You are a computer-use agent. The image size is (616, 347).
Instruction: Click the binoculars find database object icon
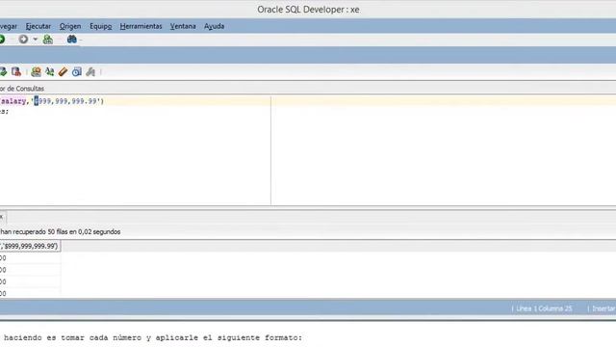[x=71, y=39]
